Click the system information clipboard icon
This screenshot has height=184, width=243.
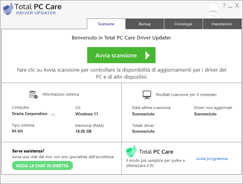pos(33,94)
